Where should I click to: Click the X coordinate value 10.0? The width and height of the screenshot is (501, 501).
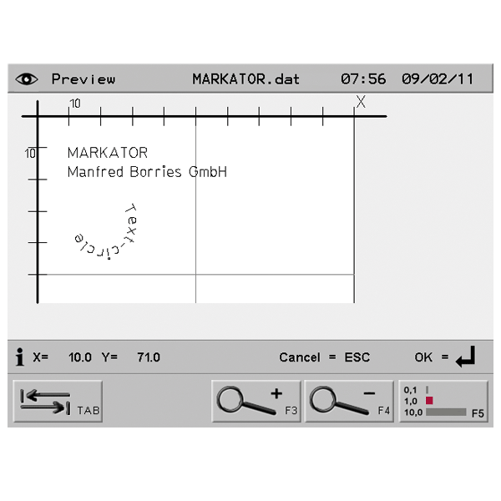tap(80, 357)
